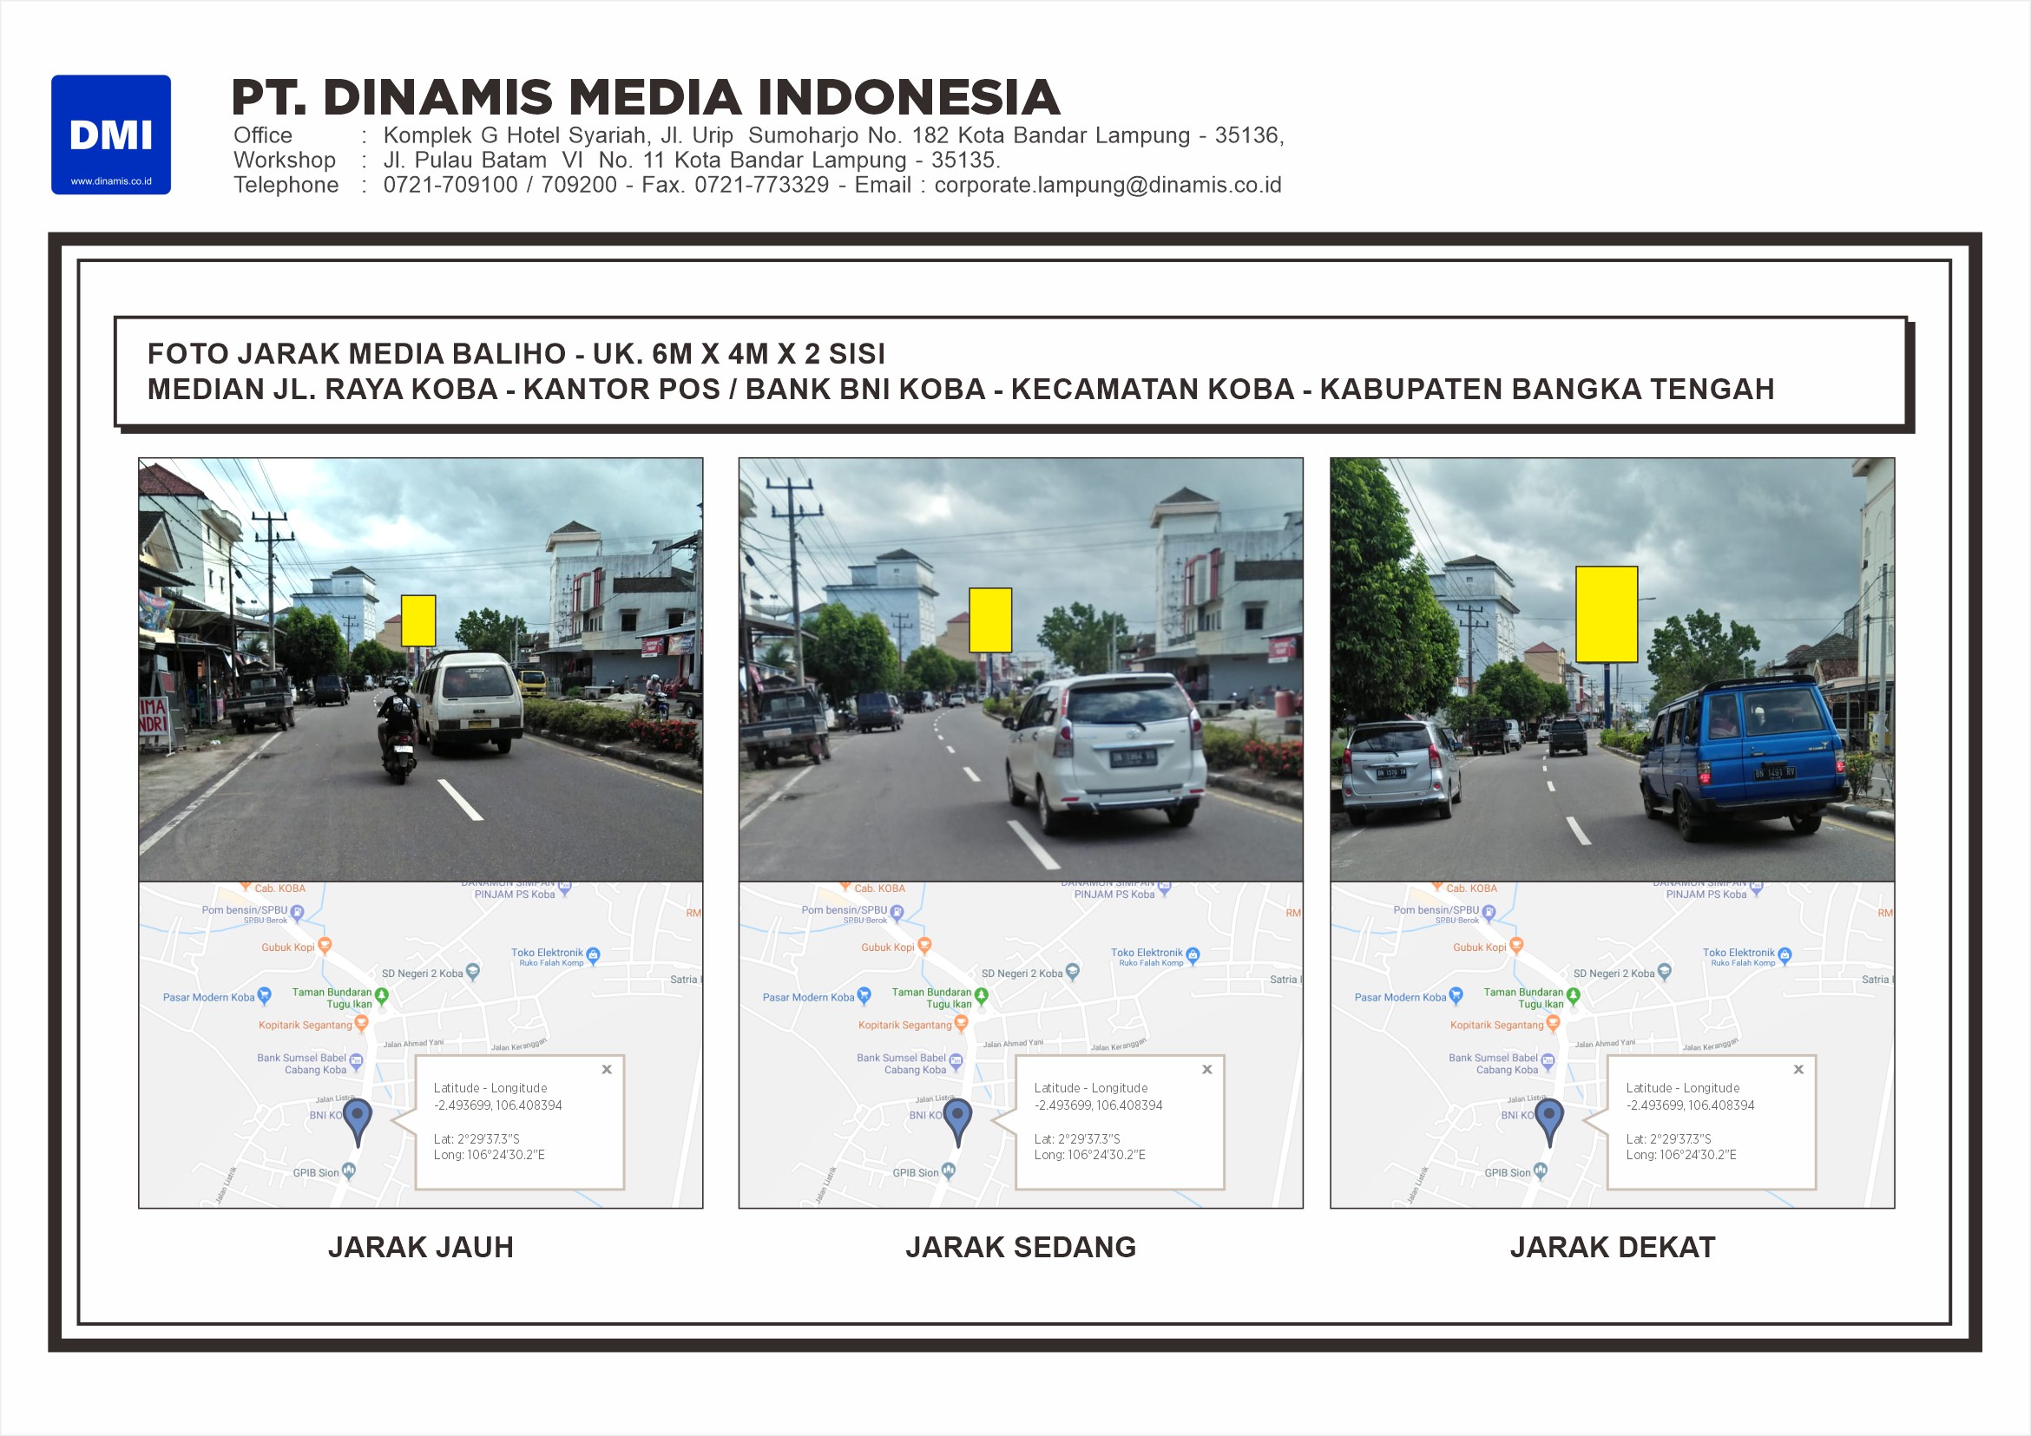
Task: Close the coordinates popup in the Jarak Dekat map
Action: click(x=1798, y=1069)
